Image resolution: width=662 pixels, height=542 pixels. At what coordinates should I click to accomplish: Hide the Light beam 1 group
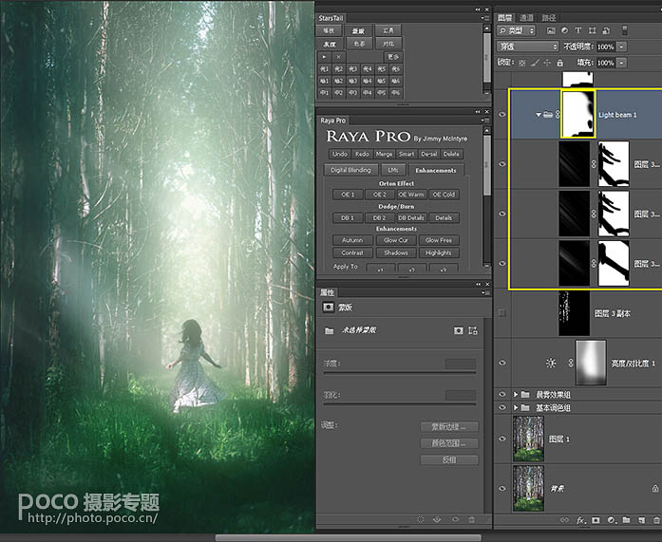click(502, 114)
